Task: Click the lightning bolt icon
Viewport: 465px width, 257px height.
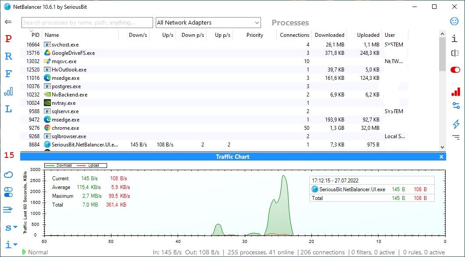Action: [x=456, y=124]
